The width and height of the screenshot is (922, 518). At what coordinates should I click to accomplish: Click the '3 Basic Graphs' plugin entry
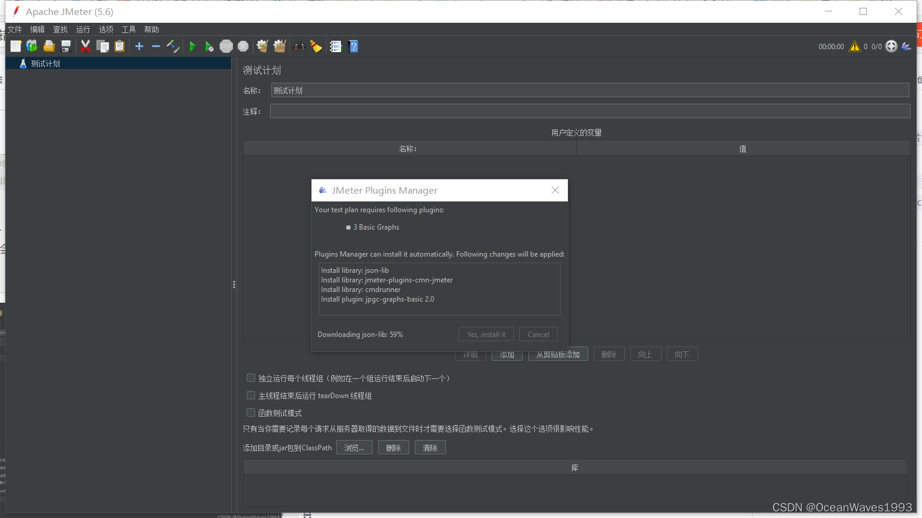tap(376, 227)
